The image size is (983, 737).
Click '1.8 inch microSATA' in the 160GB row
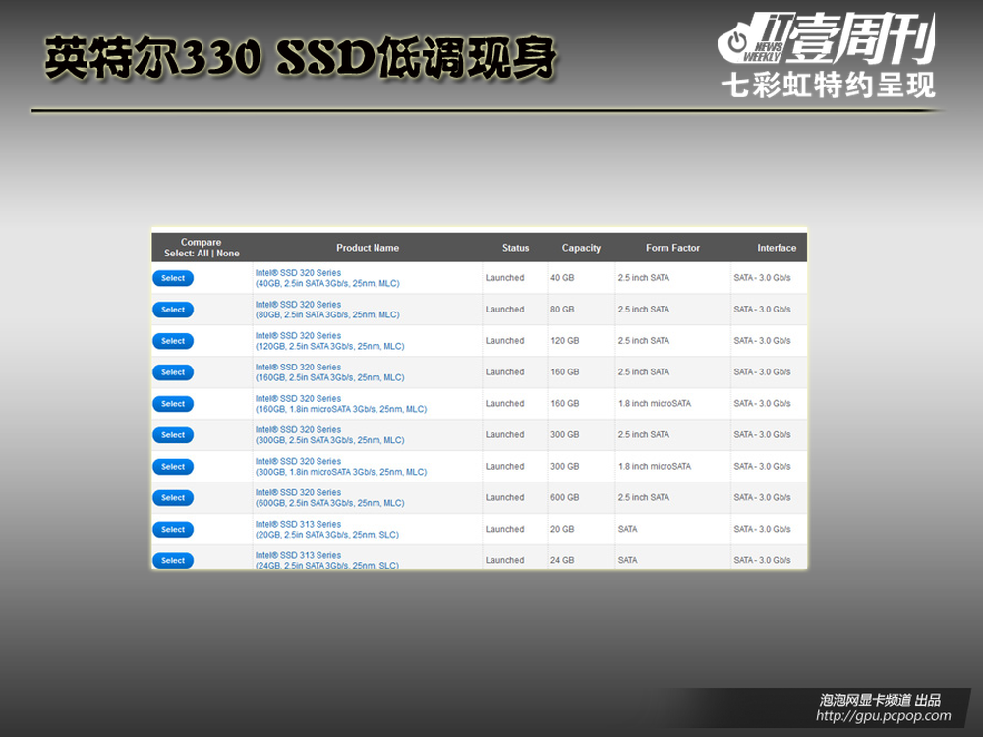click(655, 403)
